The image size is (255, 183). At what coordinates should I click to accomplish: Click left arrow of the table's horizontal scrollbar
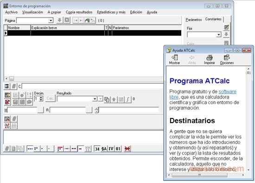(6, 78)
